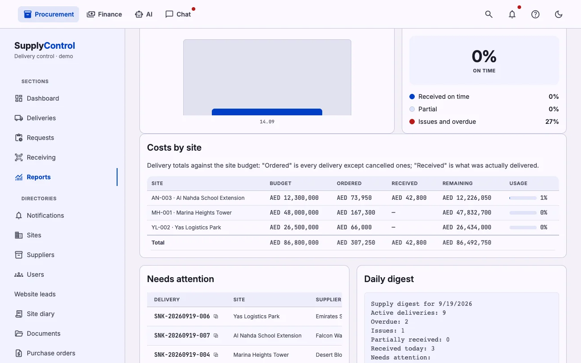Click the Yas Logistics Park usage bar

523,228
